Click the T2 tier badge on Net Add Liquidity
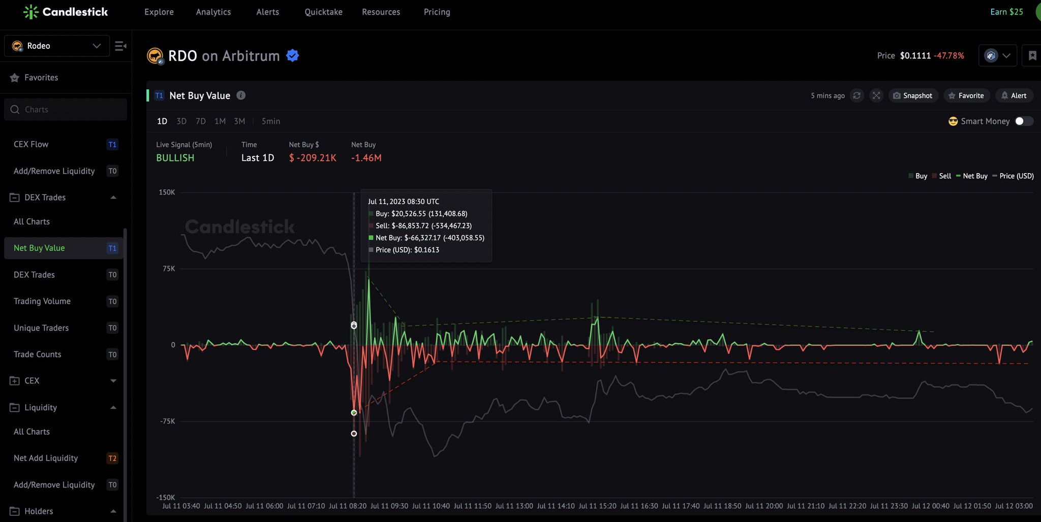The image size is (1041, 522). tap(112, 459)
